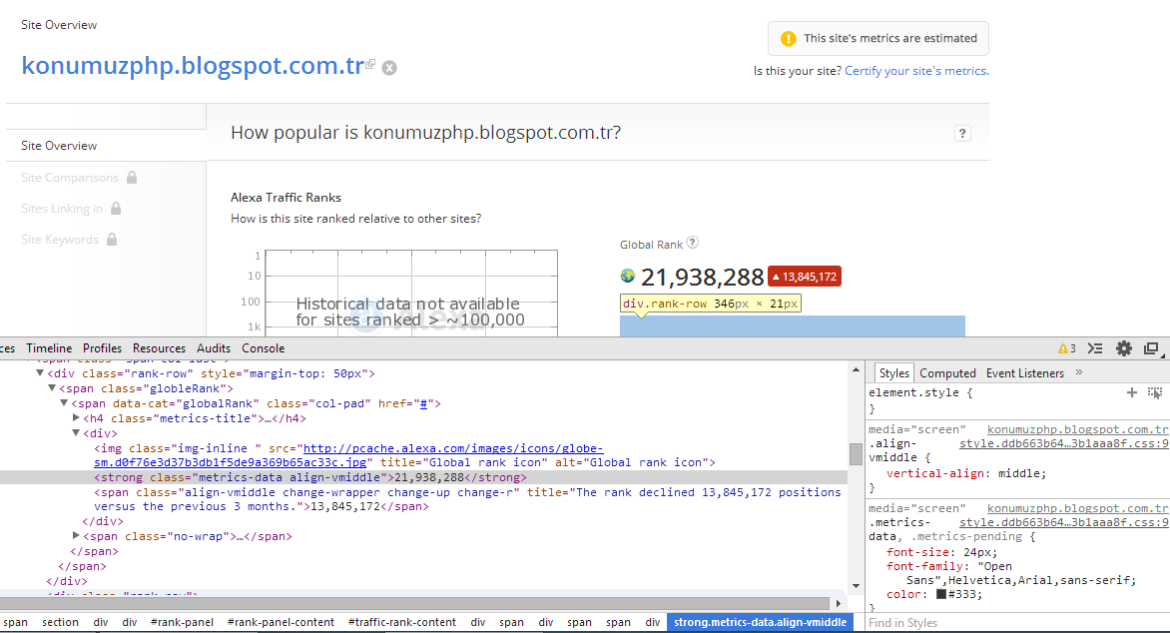
Task: Click the href "#" attribute link
Action: [x=424, y=403]
